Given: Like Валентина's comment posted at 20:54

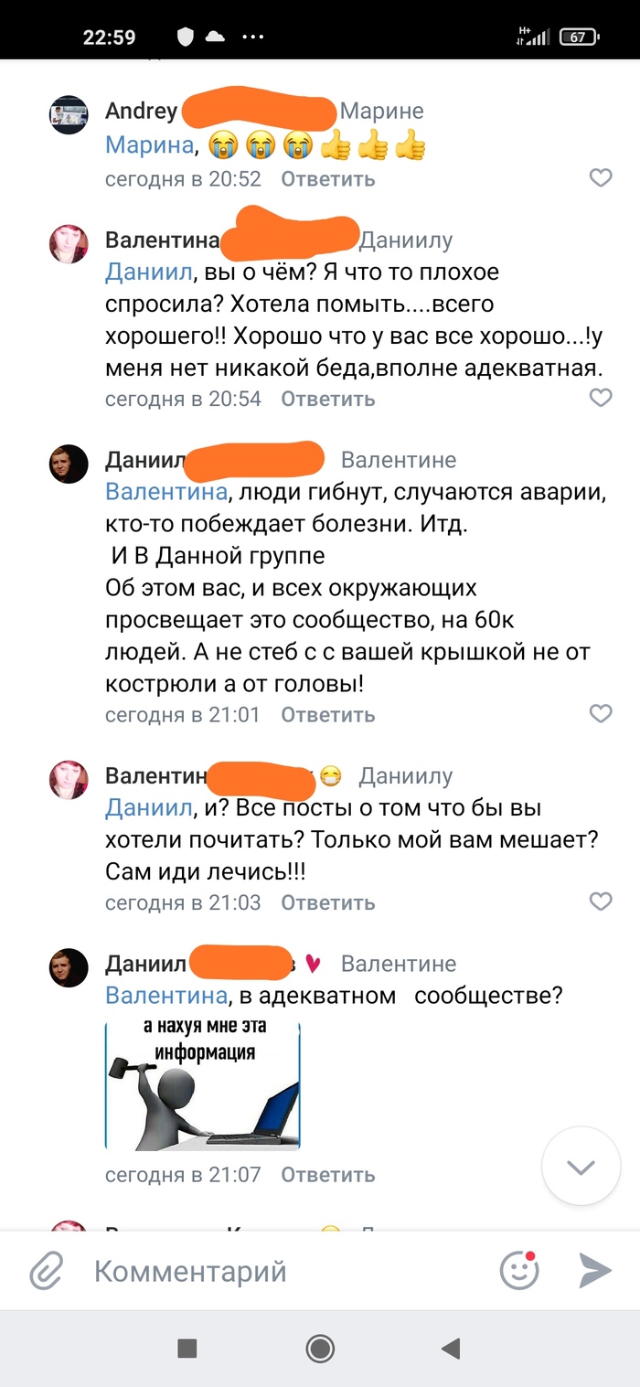Looking at the screenshot, I should (x=600, y=399).
